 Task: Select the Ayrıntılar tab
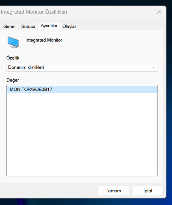[x=49, y=26]
